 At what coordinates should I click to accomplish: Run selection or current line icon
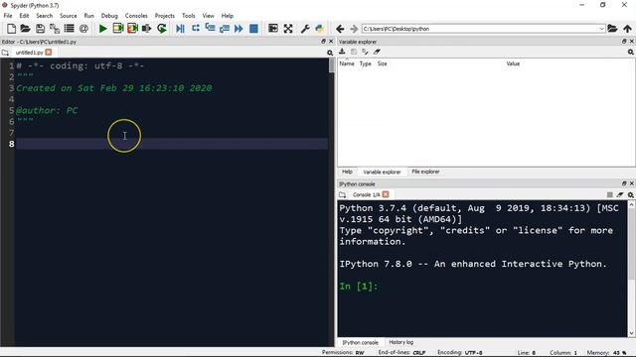(x=146, y=29)
